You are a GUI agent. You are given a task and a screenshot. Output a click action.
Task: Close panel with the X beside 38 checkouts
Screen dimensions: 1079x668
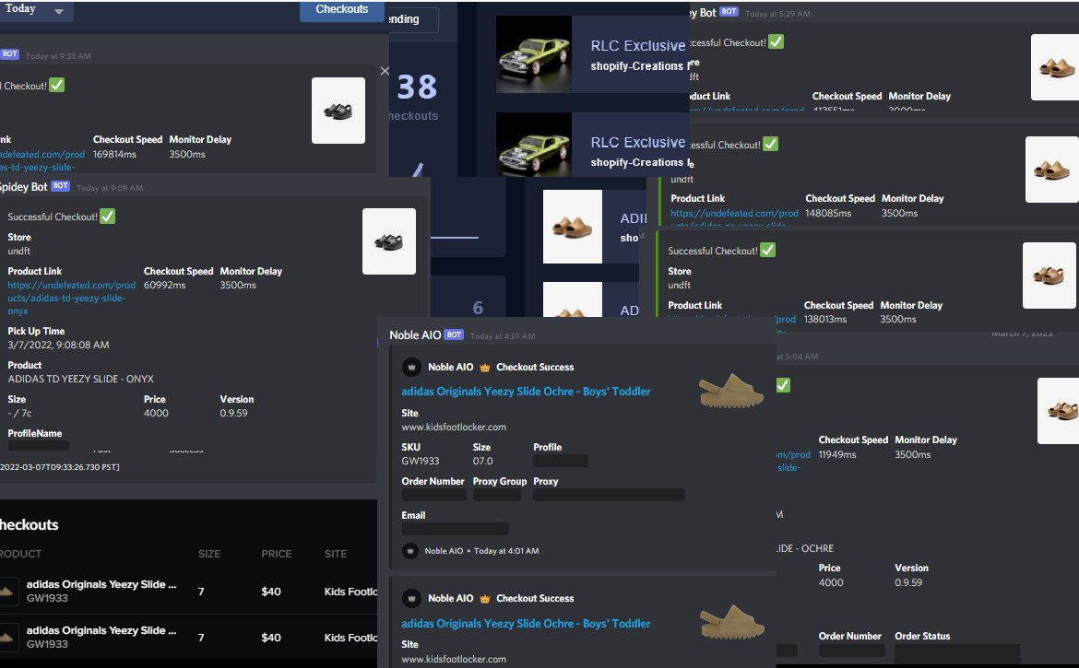385,71
